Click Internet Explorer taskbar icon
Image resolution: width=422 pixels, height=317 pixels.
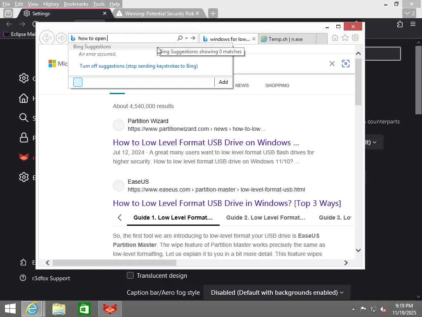(x=32, y=309)
